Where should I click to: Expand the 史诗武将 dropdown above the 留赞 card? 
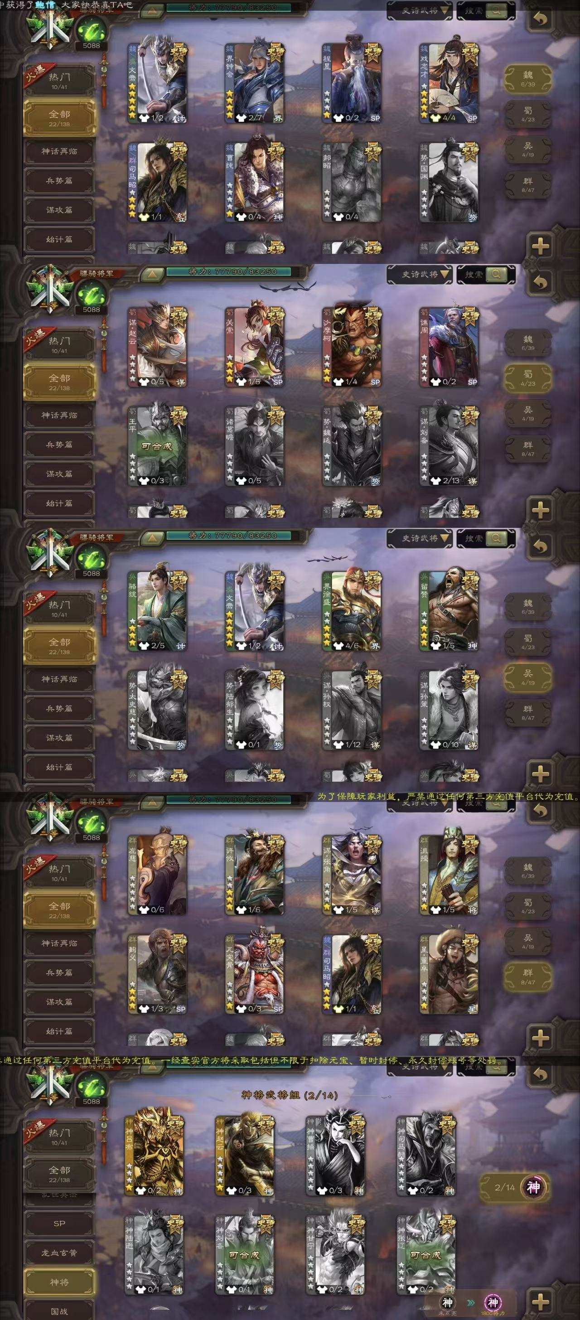point(420,538)
